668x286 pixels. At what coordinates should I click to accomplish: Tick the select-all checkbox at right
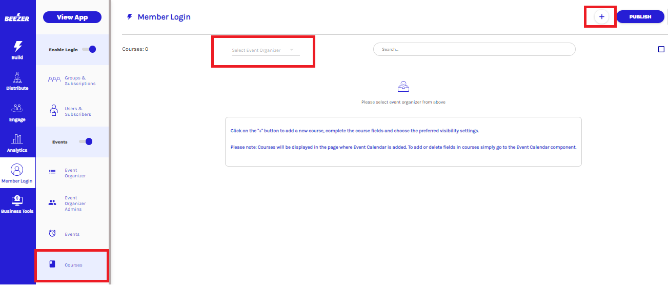pyautogui.click(x=661, y=49)
